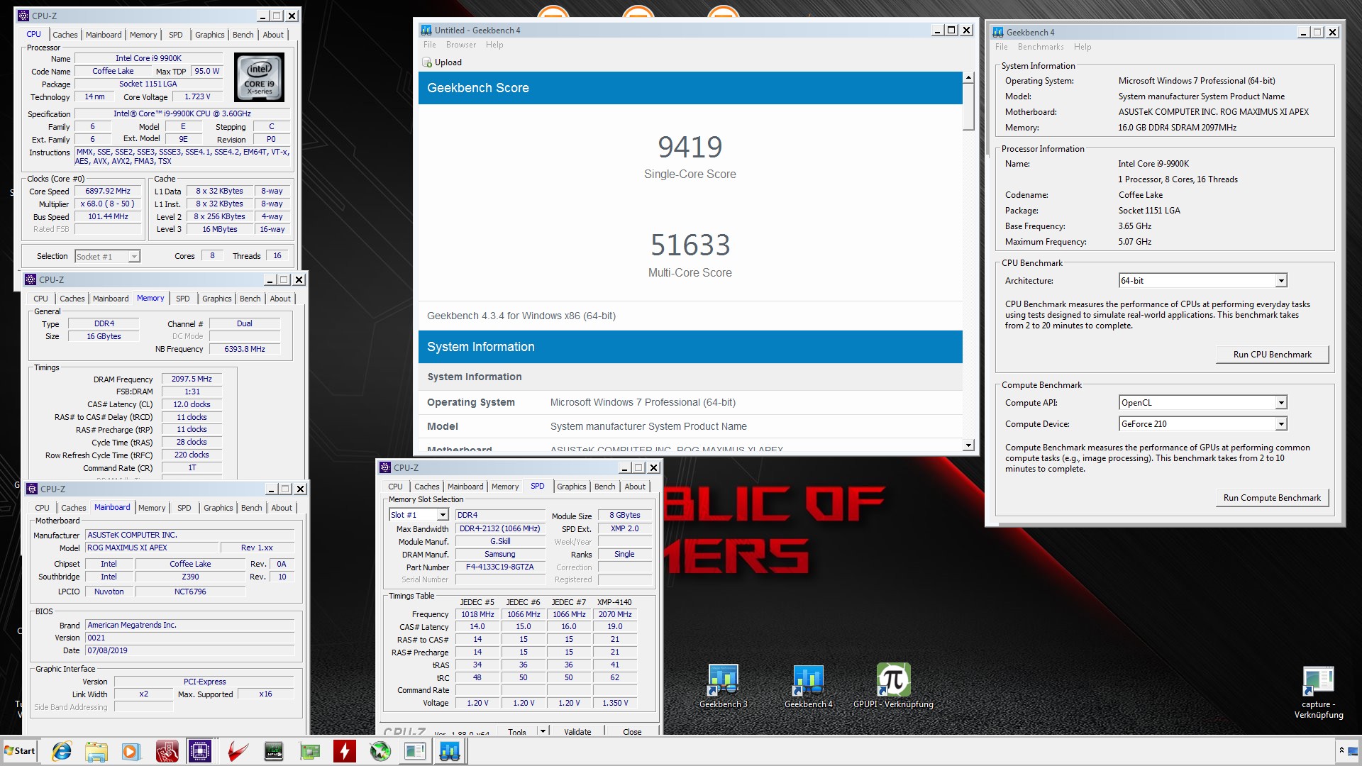Click the Geekbench results scrollbar thumb
1362x766 pixels.
point(968,107)
